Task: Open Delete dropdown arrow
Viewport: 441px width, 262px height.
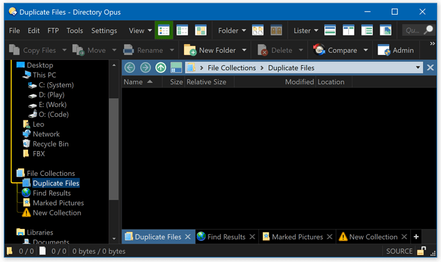Action: [x=301, y=50]
